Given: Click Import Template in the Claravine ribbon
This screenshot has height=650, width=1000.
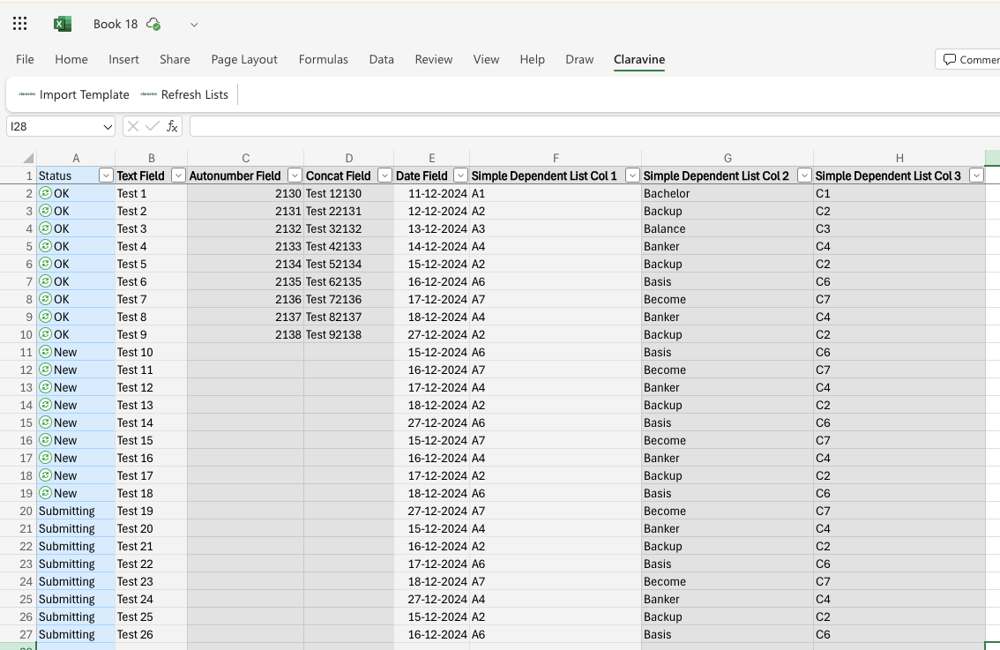Looking at the screenshot, I should 74,94.
